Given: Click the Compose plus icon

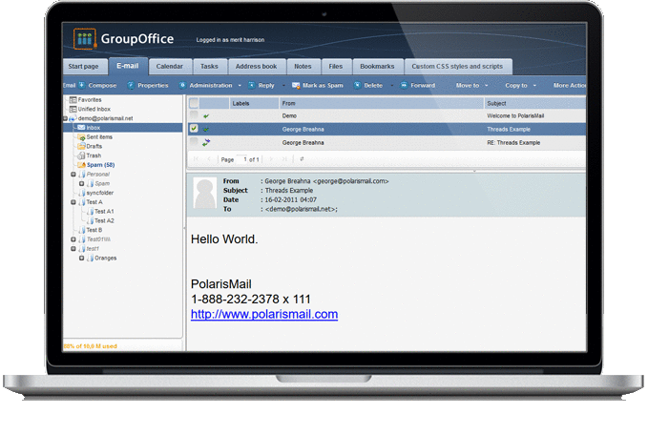Looking at the screenshot, I should pos(82,85).
